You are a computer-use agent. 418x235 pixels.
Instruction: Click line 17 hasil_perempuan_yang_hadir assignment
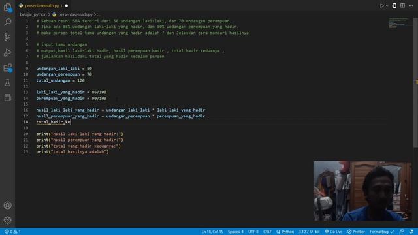tap(121, 116)
